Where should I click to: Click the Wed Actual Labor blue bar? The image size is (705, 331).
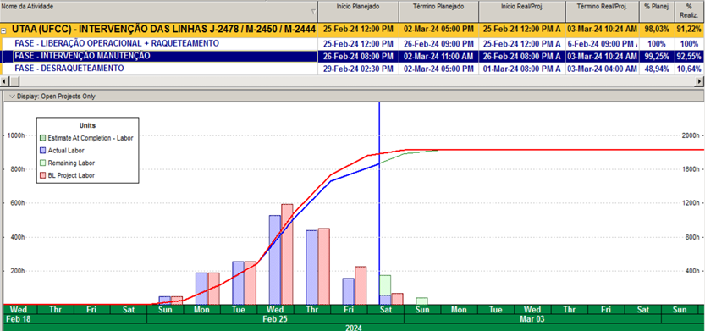coord(275,260)
